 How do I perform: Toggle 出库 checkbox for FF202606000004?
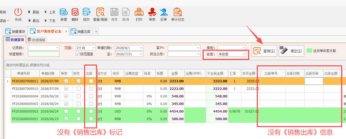click(91, 96)
